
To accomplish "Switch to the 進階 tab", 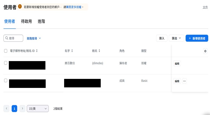I will click(41, 22).
